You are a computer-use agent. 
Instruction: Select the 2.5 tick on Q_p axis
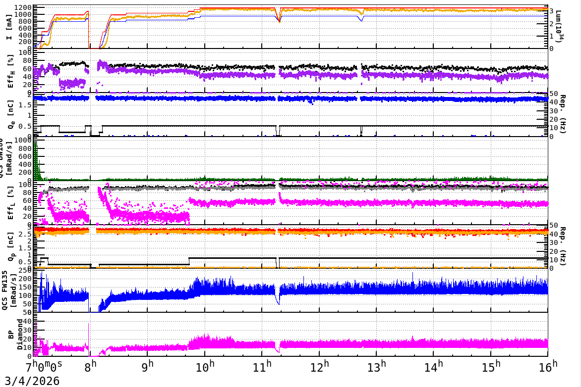click(x=26, y=234)
